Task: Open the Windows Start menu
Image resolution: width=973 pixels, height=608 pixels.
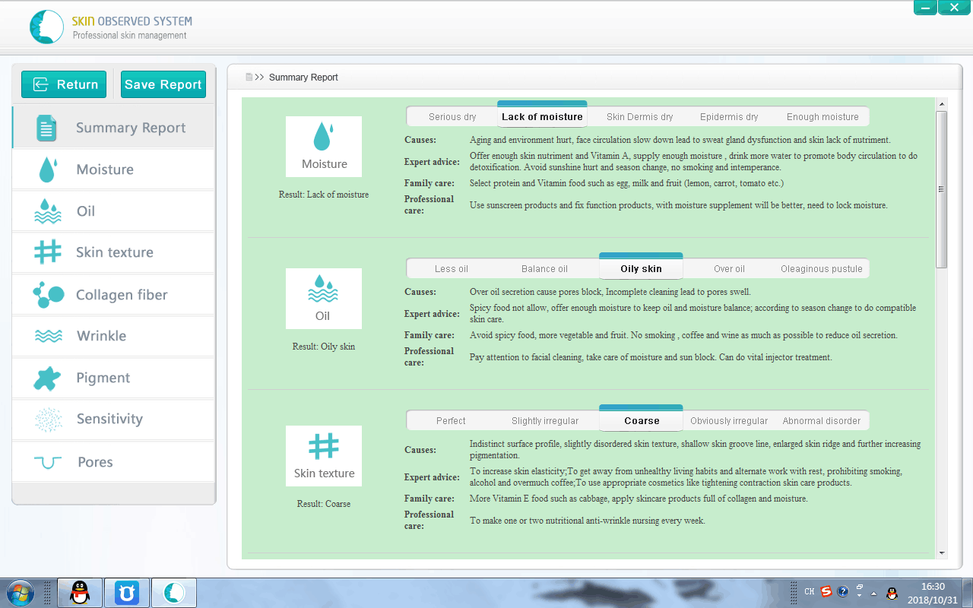Action: coord(21,592)
